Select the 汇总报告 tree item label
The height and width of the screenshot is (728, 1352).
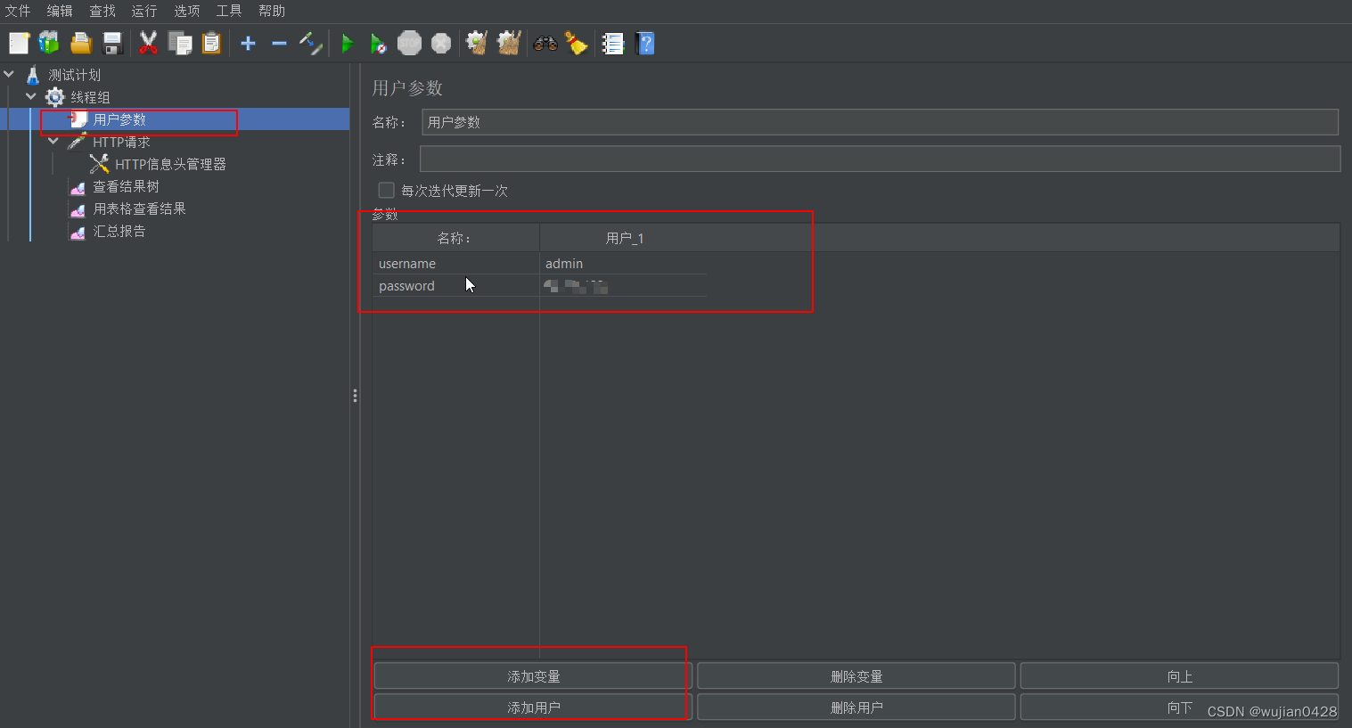119,231
